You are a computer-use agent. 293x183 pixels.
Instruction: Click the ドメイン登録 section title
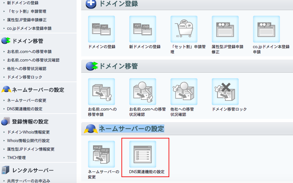pos(119,4)
